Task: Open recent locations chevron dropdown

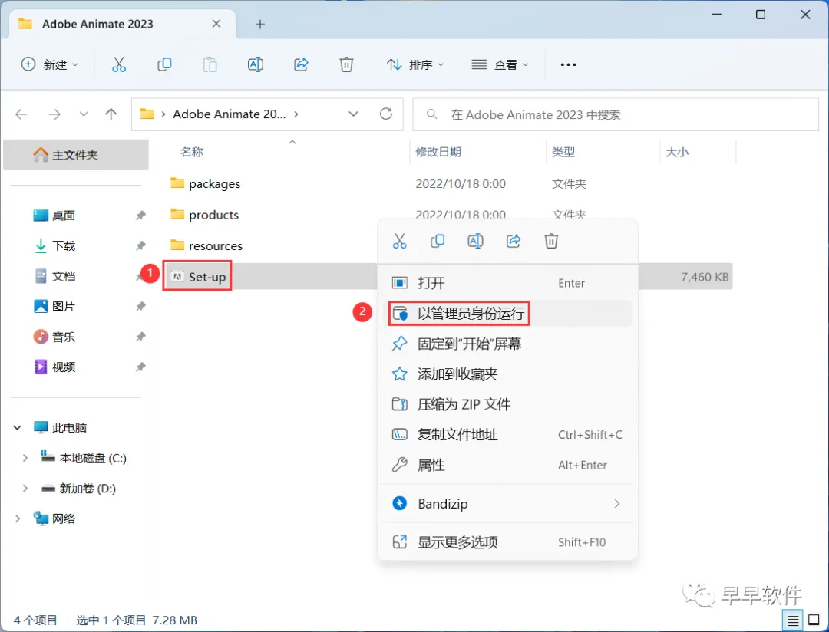Action: point(84,114)
